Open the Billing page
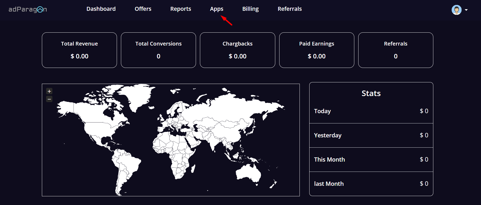Screen dimensions: 481x205 tap(250, 9)
